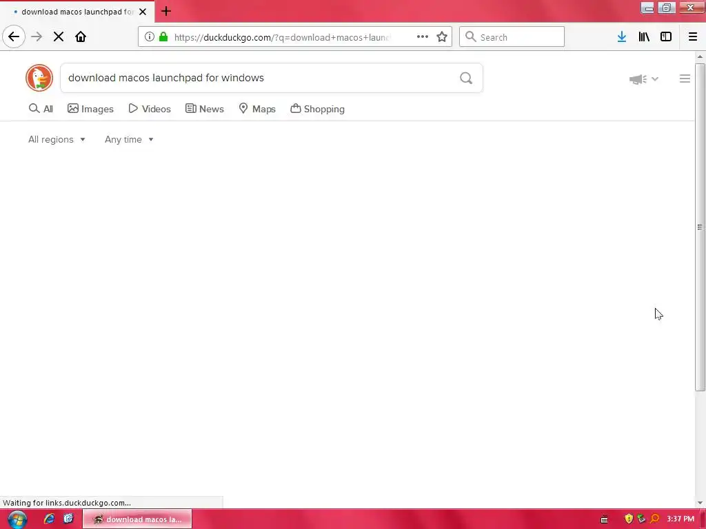The height and width of the screenshot is (529, 706).
Task: Open the Windows Start menu
Action: point(17,519)
